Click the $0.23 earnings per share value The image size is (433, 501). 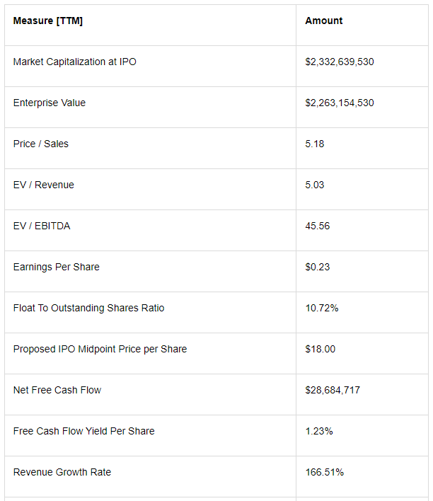(317, 267)
